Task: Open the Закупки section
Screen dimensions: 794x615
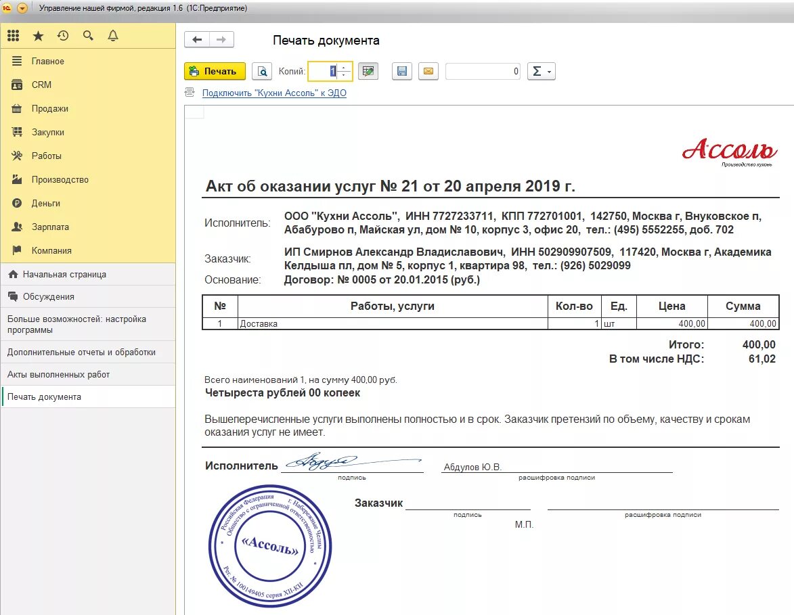Action: click(x=88, y=132)
